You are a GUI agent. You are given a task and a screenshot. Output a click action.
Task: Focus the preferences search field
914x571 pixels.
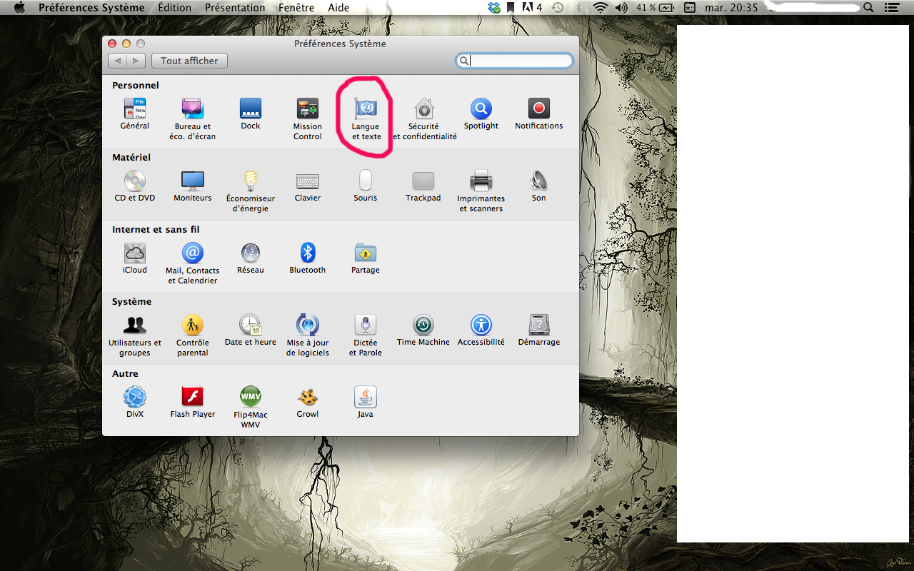pos(514,61)
